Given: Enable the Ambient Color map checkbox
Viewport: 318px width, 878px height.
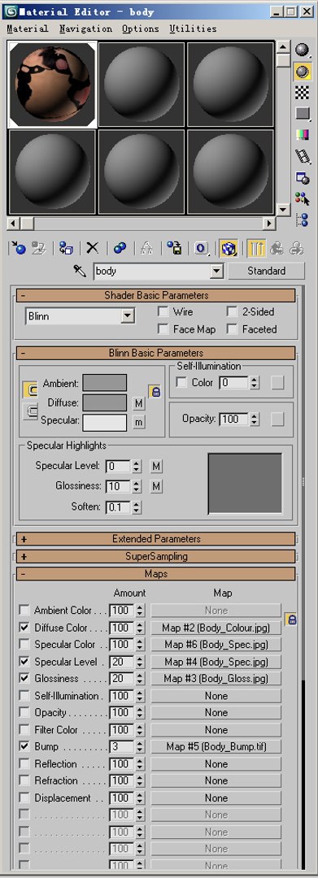Looking at the screenshot, I should click(24, 610).
